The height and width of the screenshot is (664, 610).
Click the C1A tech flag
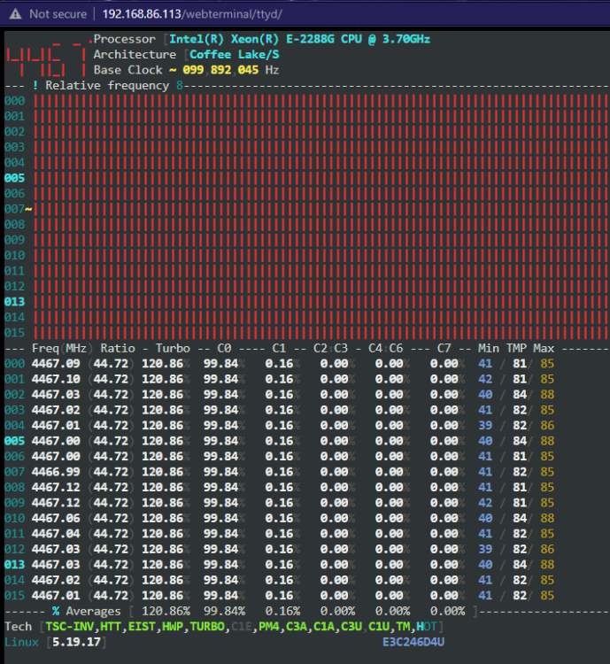click(324, 627)
